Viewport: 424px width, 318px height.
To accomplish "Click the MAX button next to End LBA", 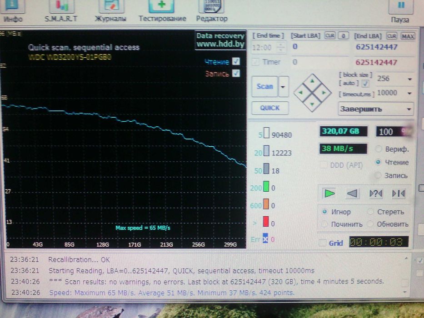I will point(408,36).
